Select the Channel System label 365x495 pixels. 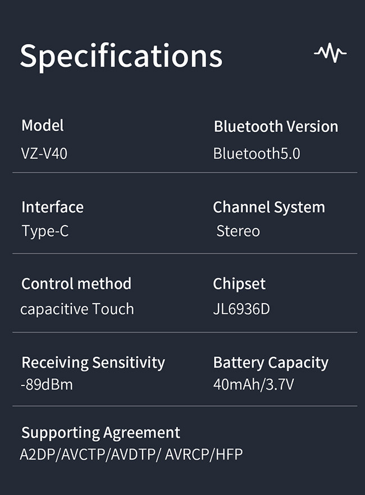point(269,208)
